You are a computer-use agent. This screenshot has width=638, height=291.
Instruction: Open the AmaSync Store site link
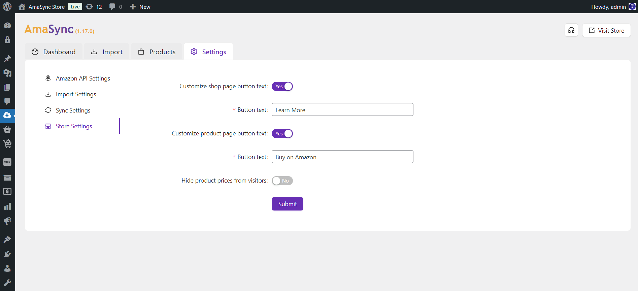click(46, 7)
